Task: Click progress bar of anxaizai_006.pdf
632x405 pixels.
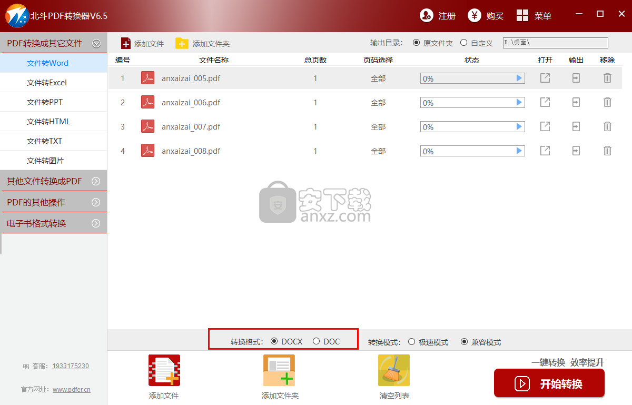Action: (x=472, y=103)
